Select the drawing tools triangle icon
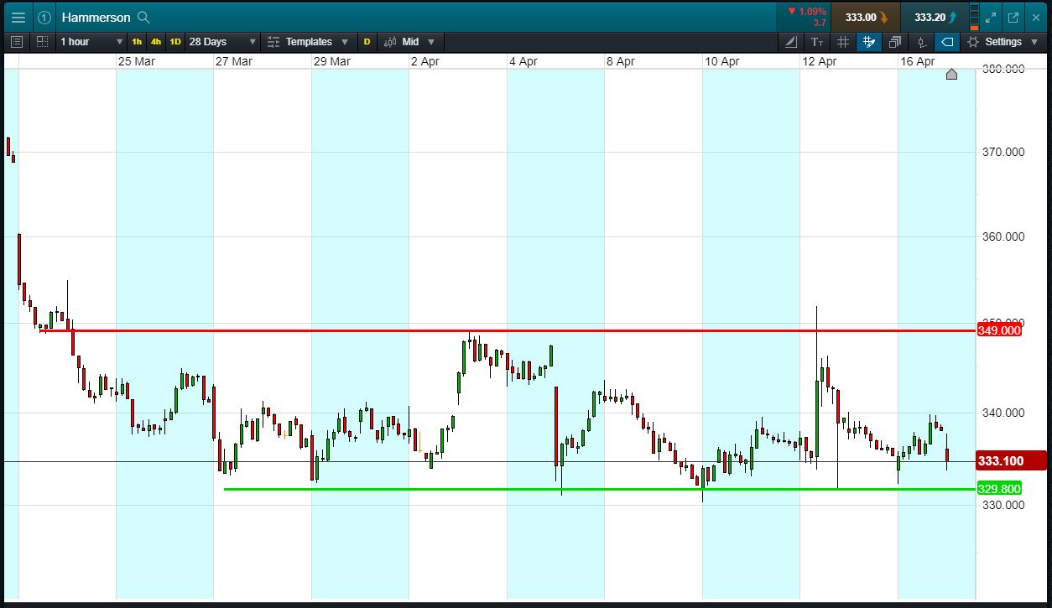This screenshot has height=608, width=1052. (x=791, y=41)
